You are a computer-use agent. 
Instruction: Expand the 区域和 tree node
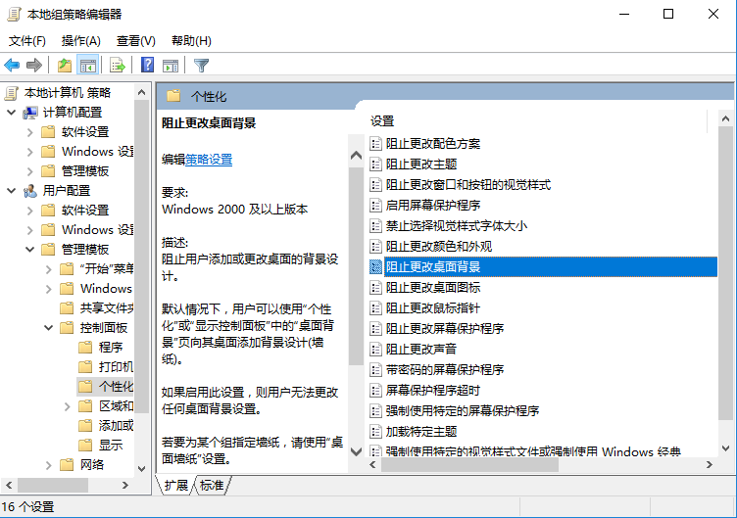67,406
